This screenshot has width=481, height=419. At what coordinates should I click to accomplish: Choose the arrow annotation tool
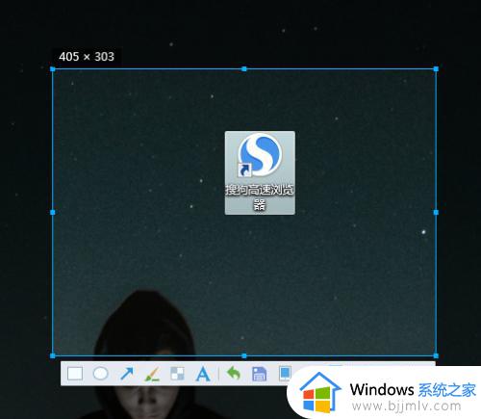127,374
